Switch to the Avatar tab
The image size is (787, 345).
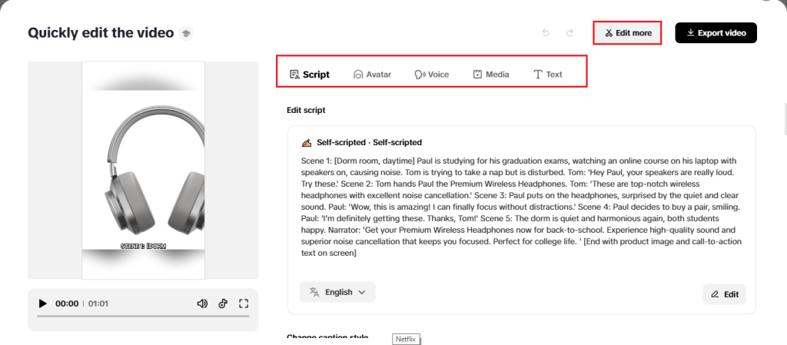372,75
